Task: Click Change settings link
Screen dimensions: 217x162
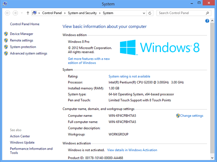Action: (x=192, y=116)
